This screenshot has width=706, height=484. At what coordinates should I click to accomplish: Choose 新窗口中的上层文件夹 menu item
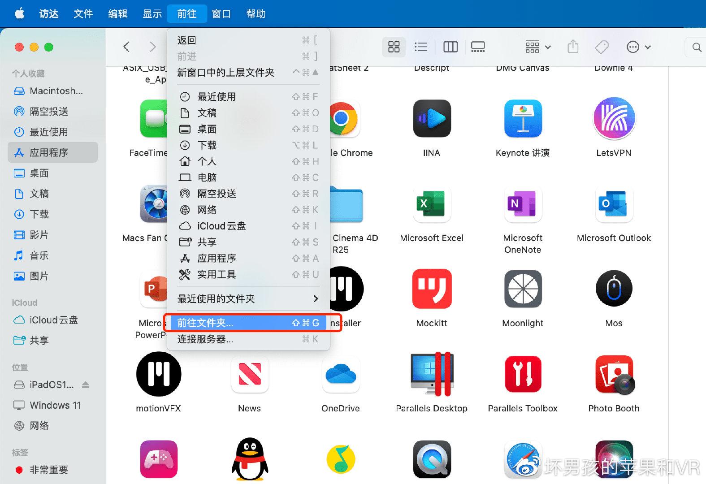tap(248, 73)
